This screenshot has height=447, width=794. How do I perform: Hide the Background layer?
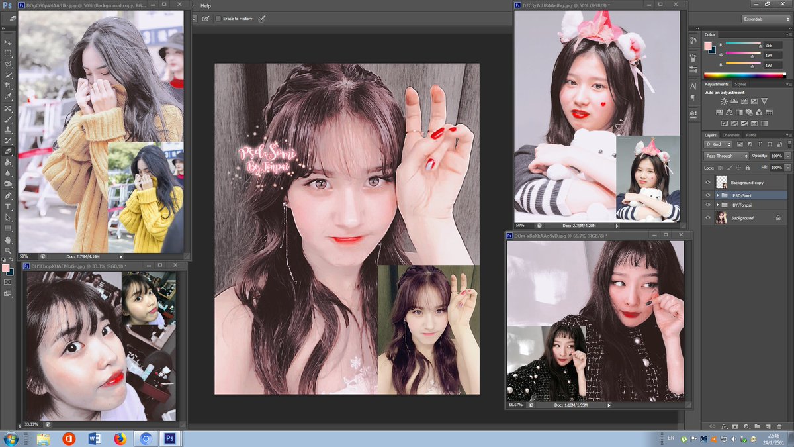(x=708, y=217)
